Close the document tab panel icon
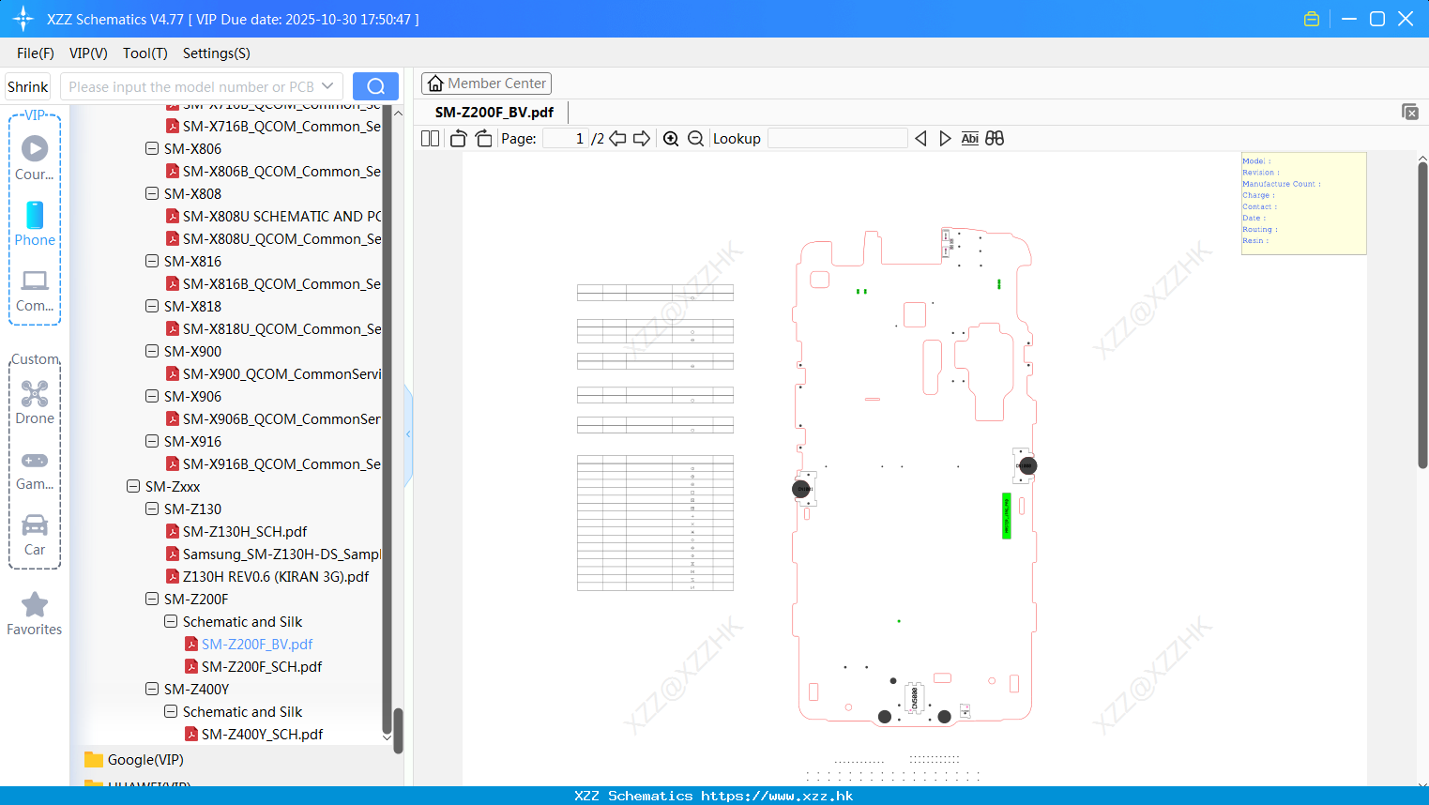Image resolution: width=1429 pixels, height=805 pixels. pyautogui.click(x=1409, y=112)
